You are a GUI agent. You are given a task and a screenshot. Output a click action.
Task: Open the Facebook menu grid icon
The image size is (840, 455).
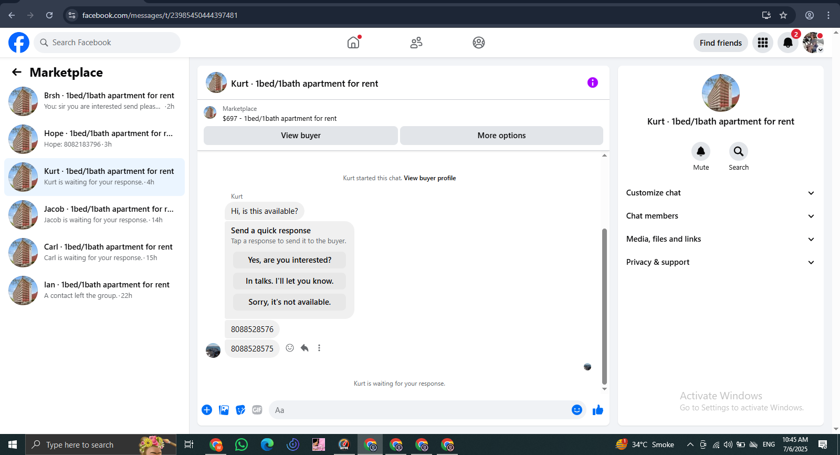[763, 43]
